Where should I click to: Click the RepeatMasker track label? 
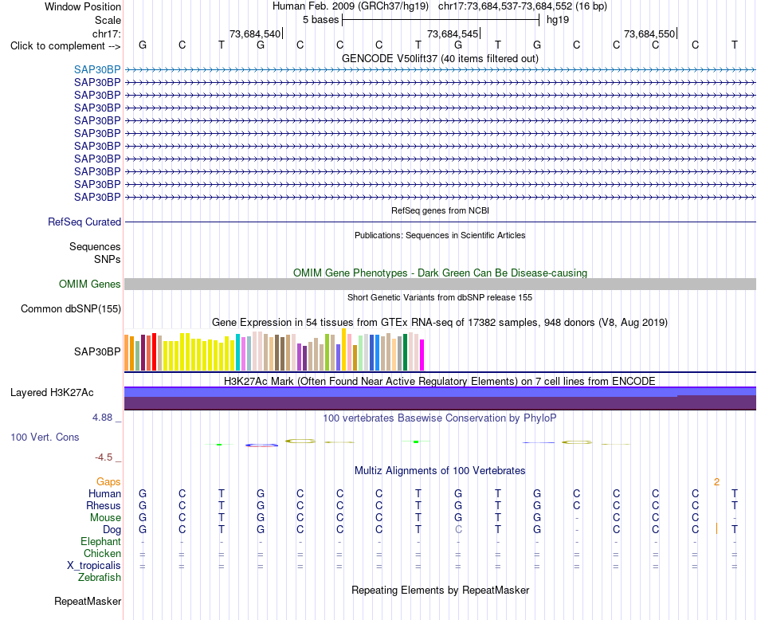[x=88, y=601]
